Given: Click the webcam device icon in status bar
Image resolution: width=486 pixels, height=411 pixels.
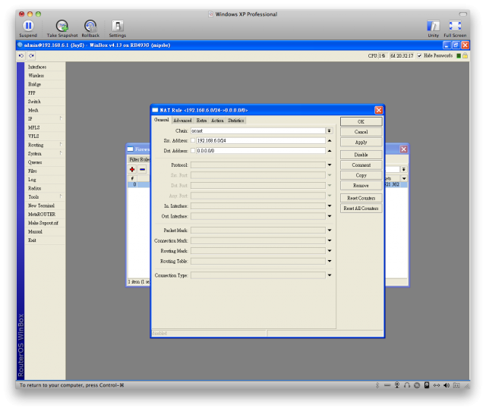Looking at the screenshot, I should click(397, 385).
